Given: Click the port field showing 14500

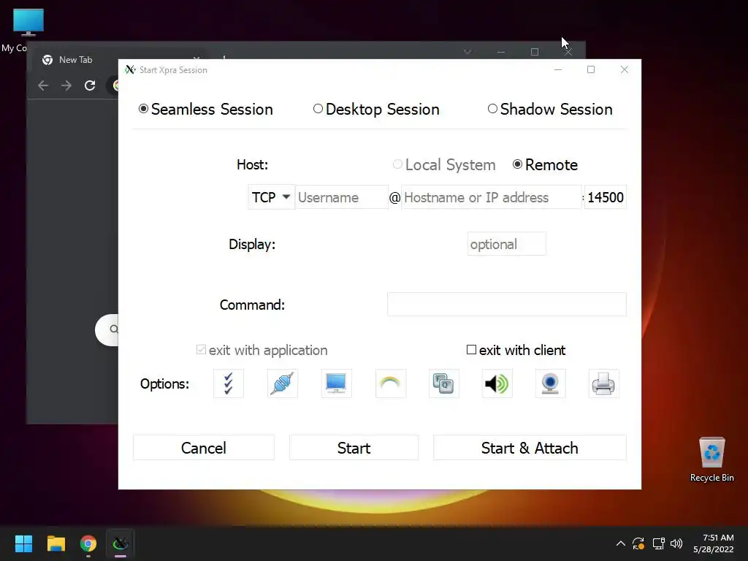Looking at the screenshot, I should coord(606,197).
